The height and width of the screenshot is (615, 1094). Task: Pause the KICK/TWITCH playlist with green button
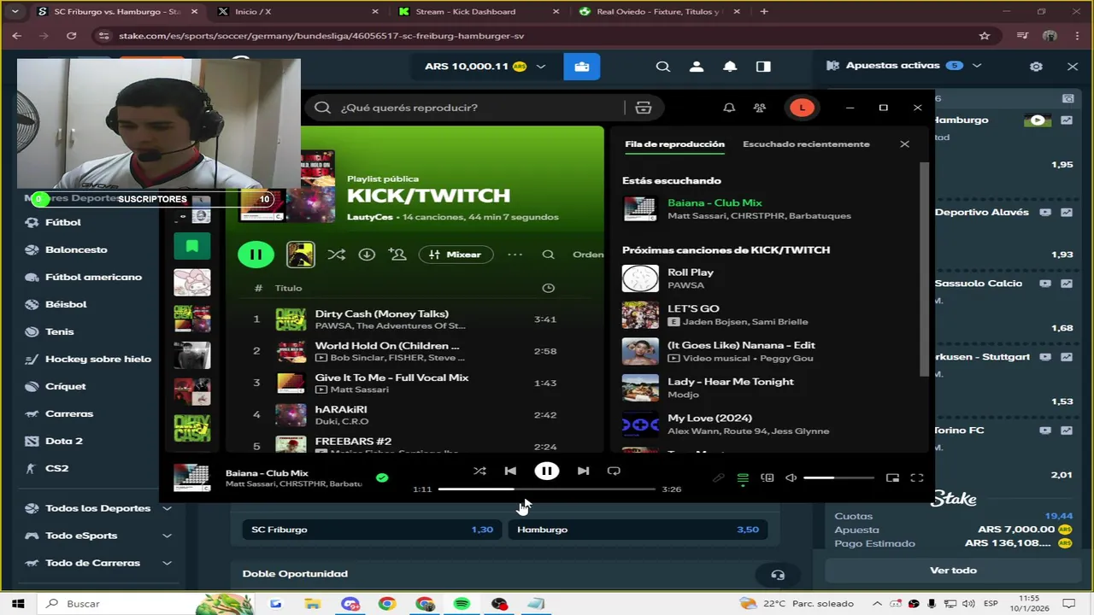click(256, 255)
